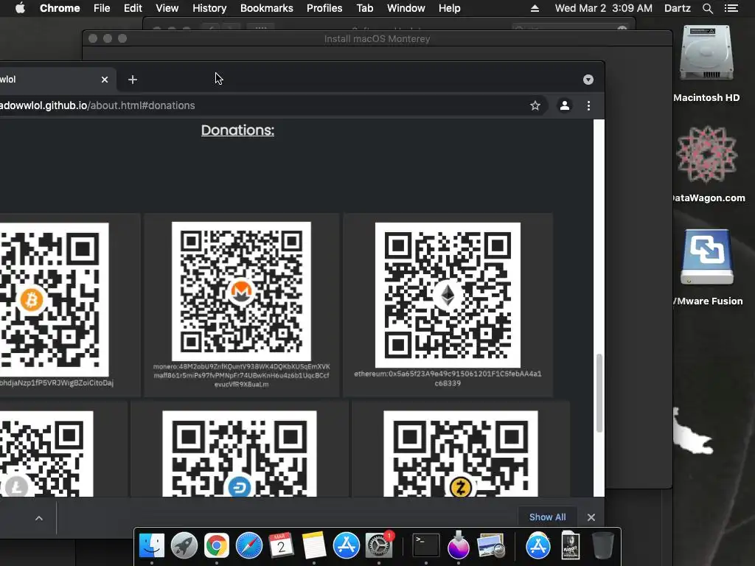Open the Help menu
This screenshot has width=755, height=566.
[449, 8]
